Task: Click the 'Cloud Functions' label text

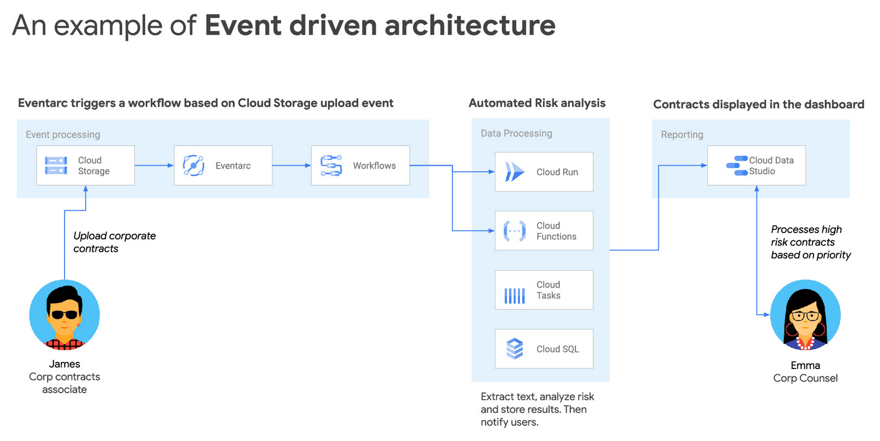Action: coord(556,231)
